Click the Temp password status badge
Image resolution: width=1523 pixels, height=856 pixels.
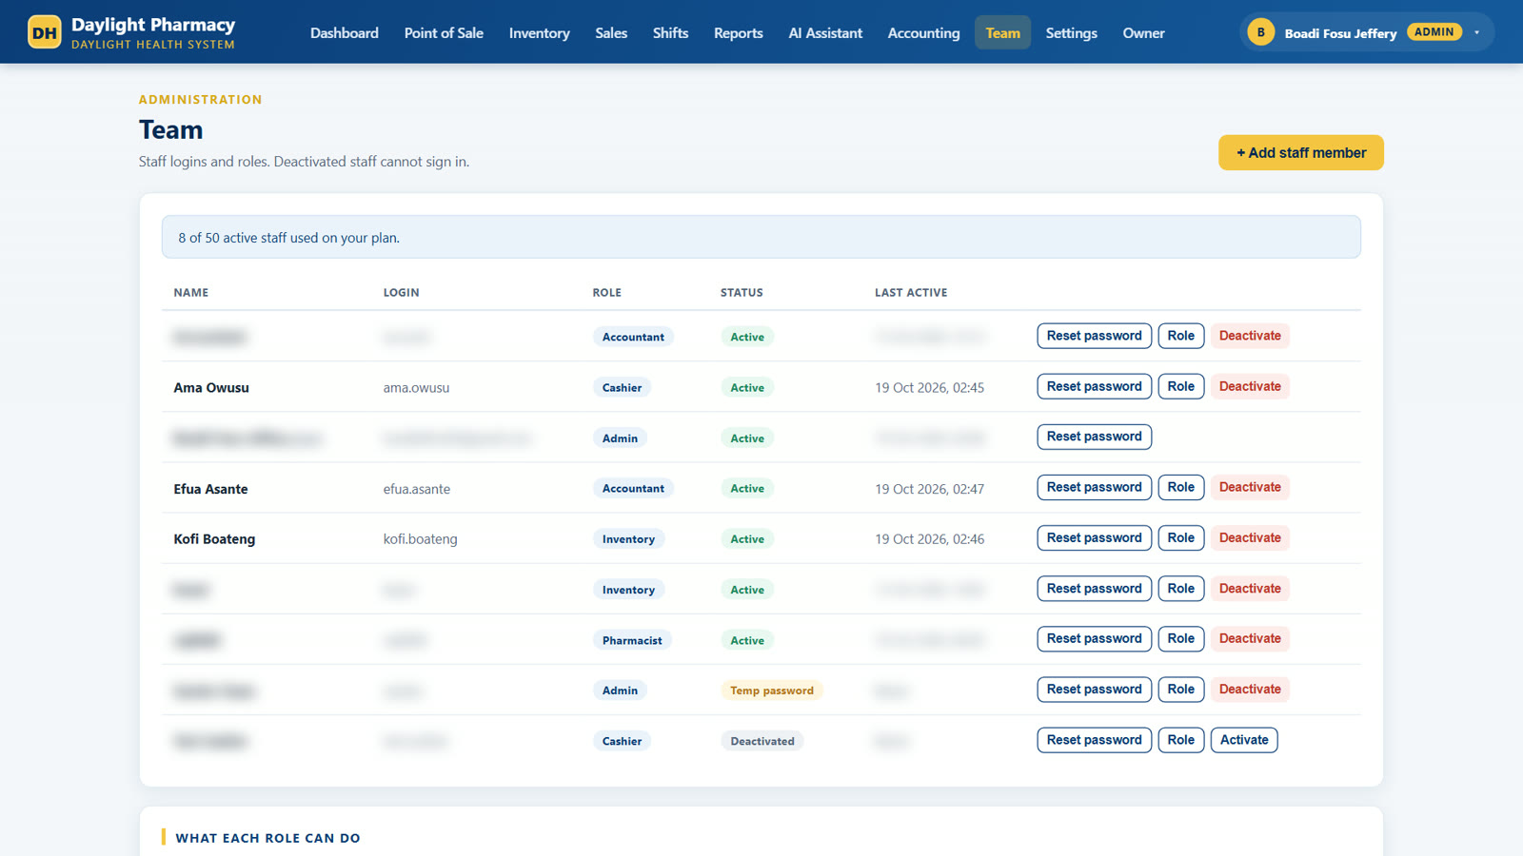[771, 691]
